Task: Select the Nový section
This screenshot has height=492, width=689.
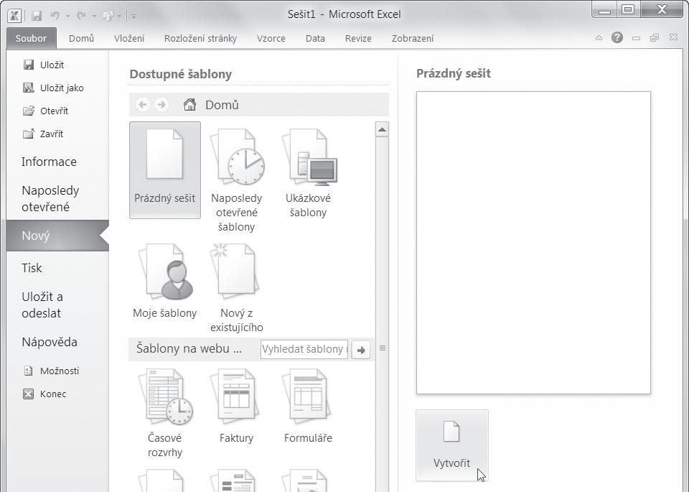Action: coord(57,236)
